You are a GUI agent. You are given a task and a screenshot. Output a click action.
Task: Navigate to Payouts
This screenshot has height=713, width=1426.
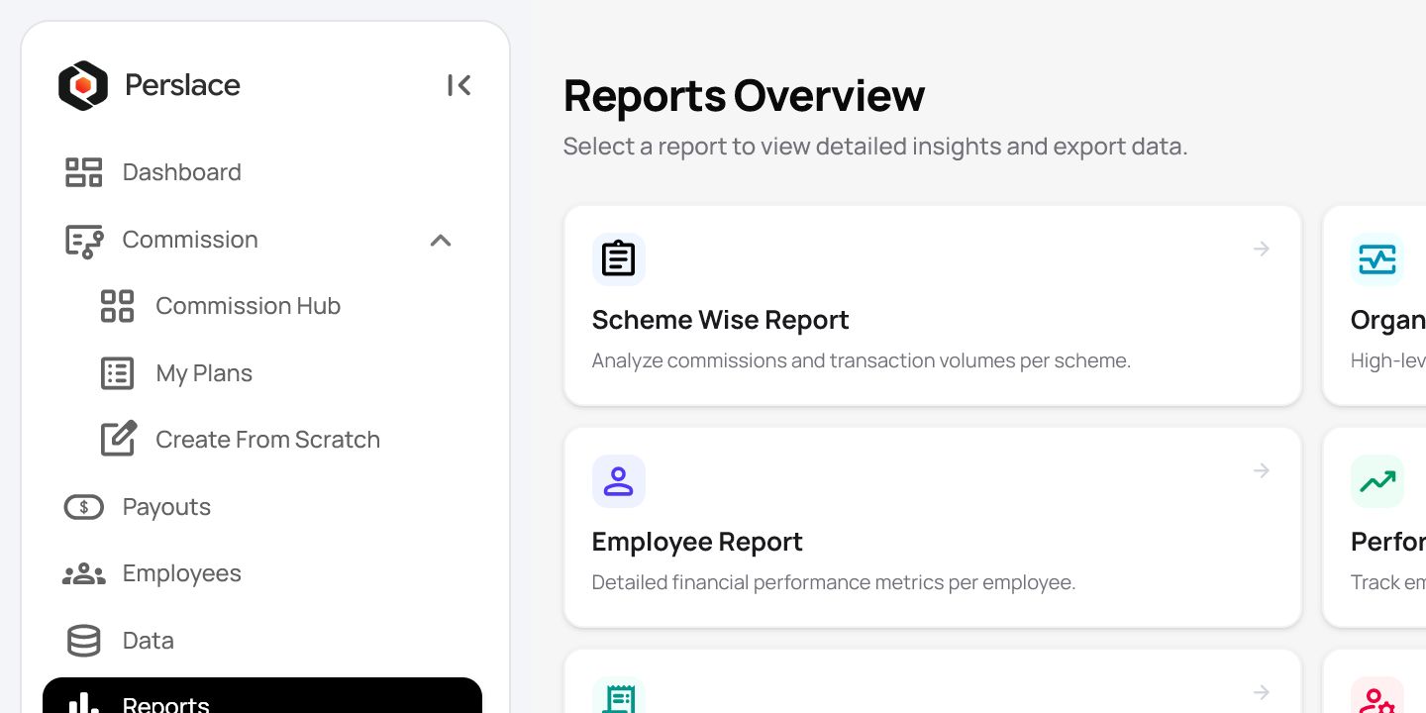coord(262,507)
